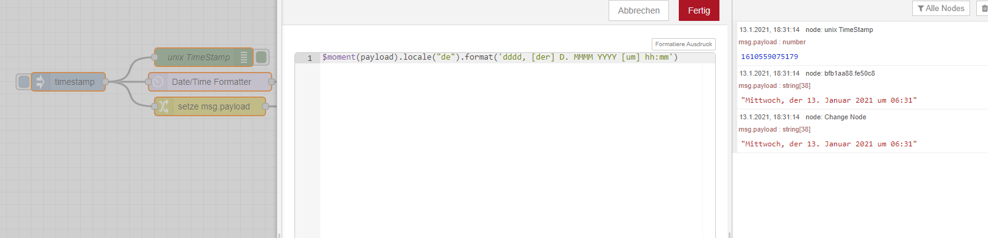Click msg.payload : string[38] under bfb1aa88.fe50c8
The image size is (988, 238).
(774, 85)
